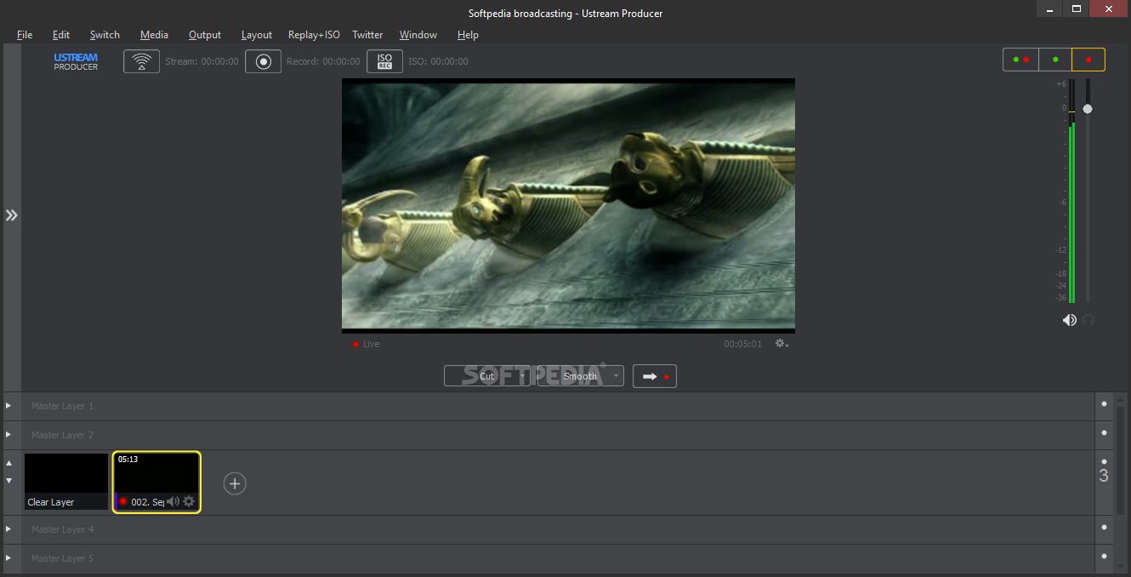Switch to preview-only view (green dot)

[1055, 60]
